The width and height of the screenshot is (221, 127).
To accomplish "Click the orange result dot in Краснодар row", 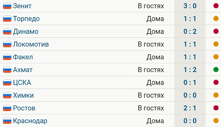I will pyautogui.click(x=216, y=121).
